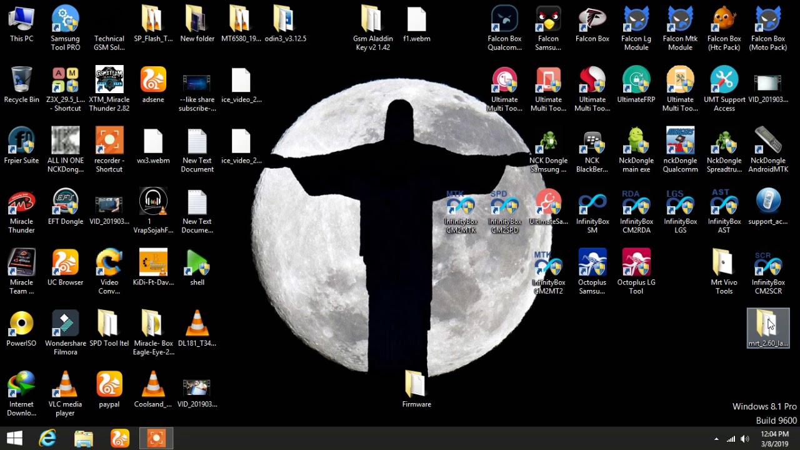This screenshot has width=800, height=450.
Task: Open File Explorer from the taskbar
Action: click(x=84, y=438)
